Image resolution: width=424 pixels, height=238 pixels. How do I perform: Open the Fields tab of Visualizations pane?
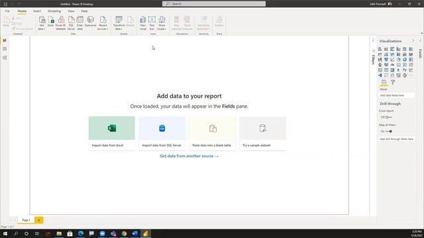(384, 83)
